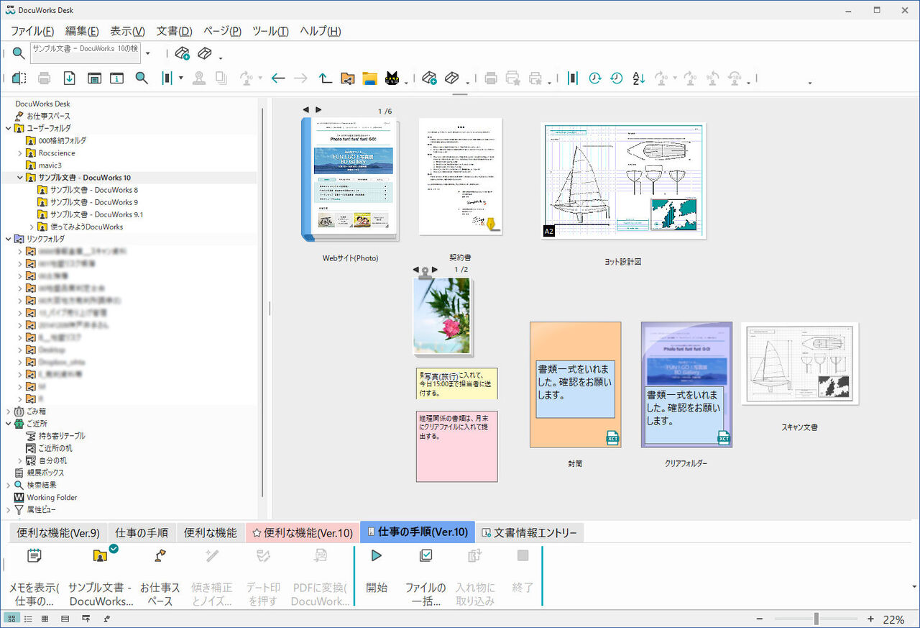Select Working Folder in the tree

52,497
